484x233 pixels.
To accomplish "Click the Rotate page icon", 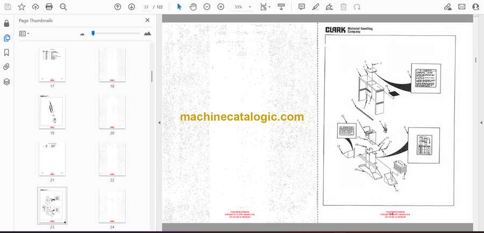I will [357, 7].
